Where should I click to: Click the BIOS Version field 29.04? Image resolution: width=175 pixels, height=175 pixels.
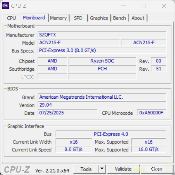(102, 105)
